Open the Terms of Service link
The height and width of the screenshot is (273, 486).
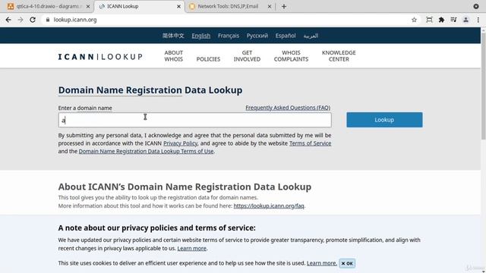pos(311,143)
